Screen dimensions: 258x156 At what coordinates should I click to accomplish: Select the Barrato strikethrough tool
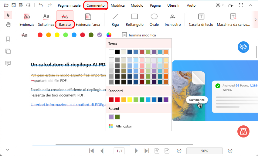(x=65, y=20)
